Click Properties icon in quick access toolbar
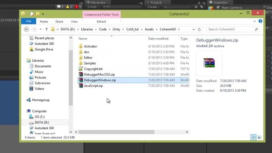The width and height of the screenshot is (272, 153). [32, 14]
